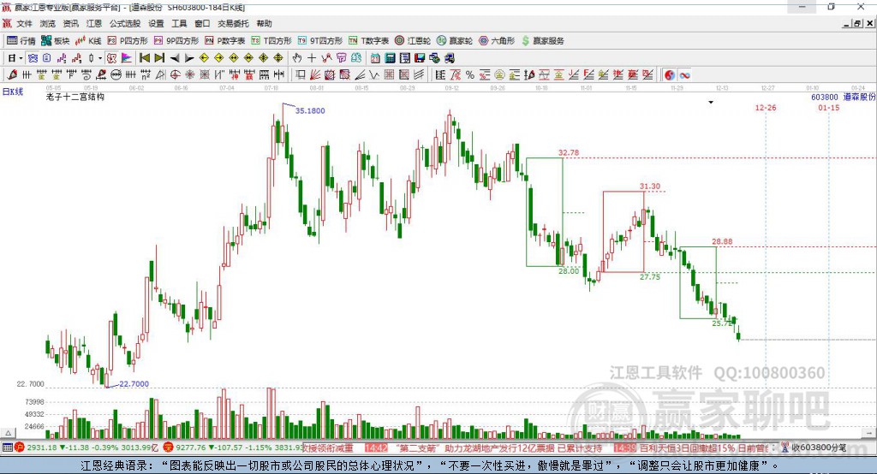Open the 板块 sector view
Image resolution: width=877 pixels, height=474 pixels.
pos(55,41)
